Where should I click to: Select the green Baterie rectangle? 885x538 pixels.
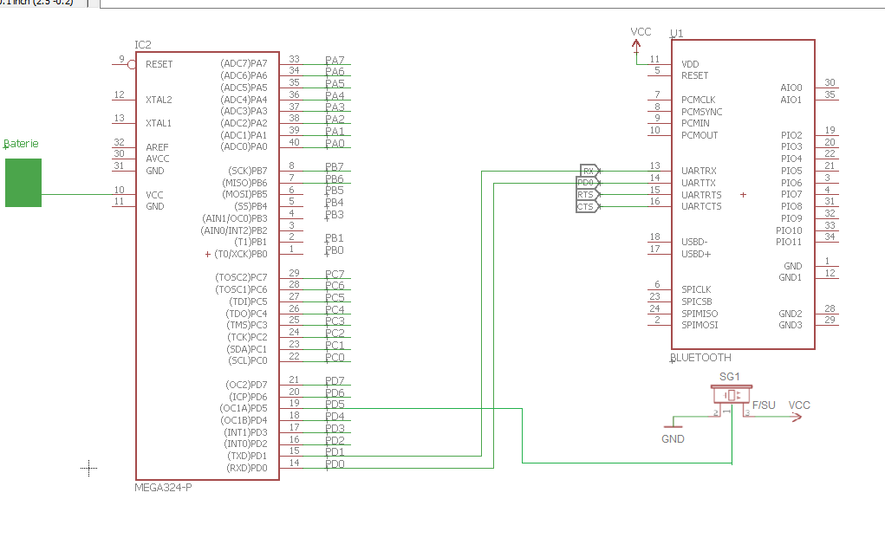23,183
